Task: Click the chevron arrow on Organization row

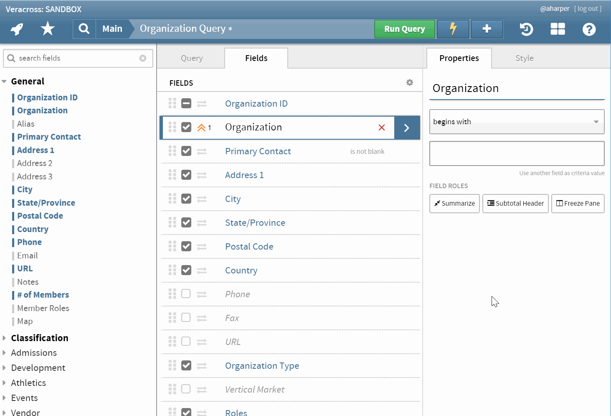Action: pos(407,128)
